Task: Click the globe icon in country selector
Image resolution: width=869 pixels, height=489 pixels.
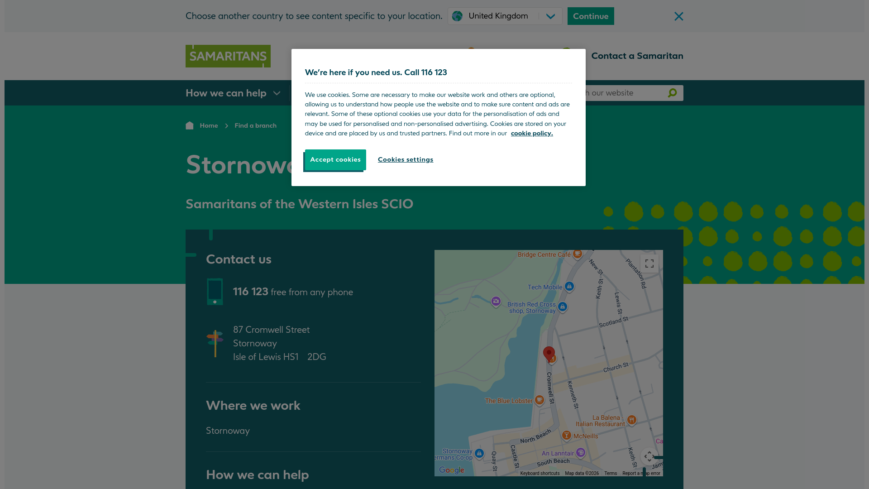Action: click(x=457, y=16)
